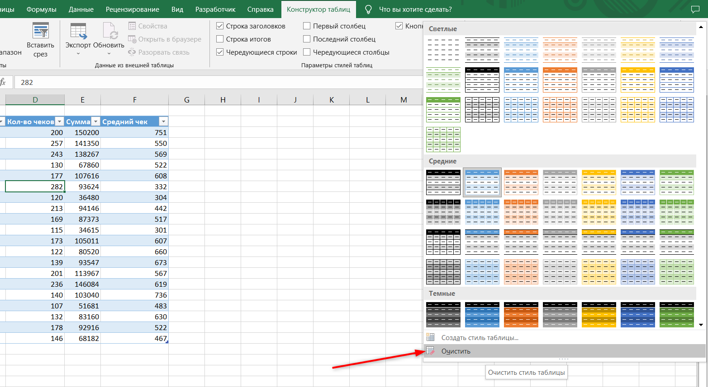Choose the highlighted blue medium table style
The image size is (708, 387).
pos(482,182)
